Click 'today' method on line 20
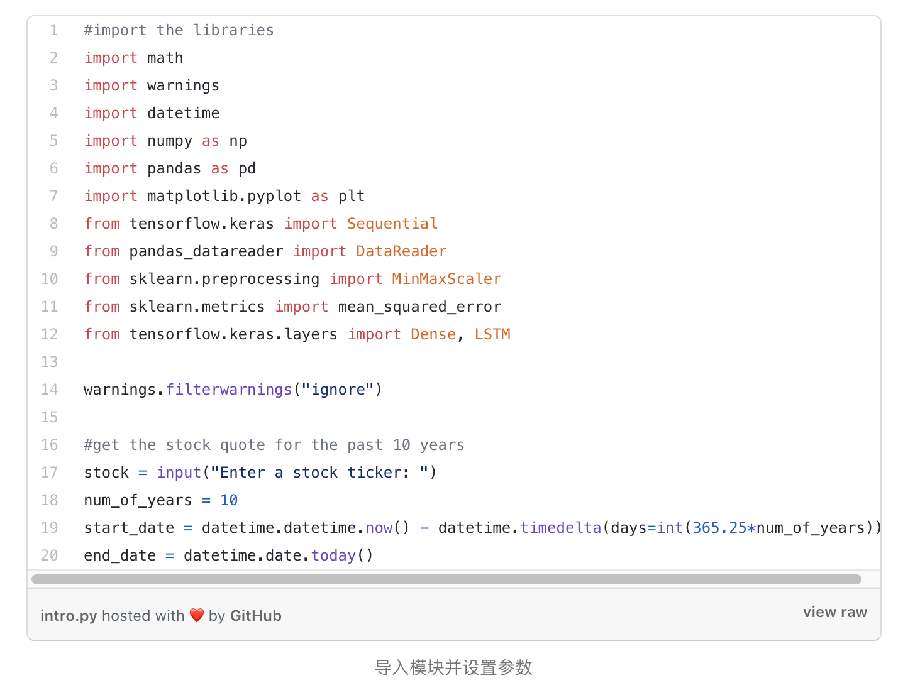 tap(333, 555)
